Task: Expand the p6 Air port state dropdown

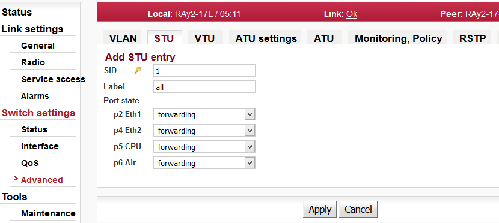Action: pos(204,163)
